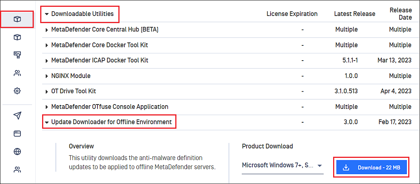420x184 pixels.
Task: Click the Download - 22 MB button
Action: tap(371, 168)
